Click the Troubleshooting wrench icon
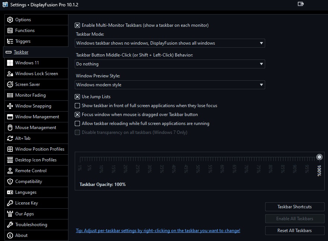The width and height of the screenshot is (328, 241). coord(10,225)
